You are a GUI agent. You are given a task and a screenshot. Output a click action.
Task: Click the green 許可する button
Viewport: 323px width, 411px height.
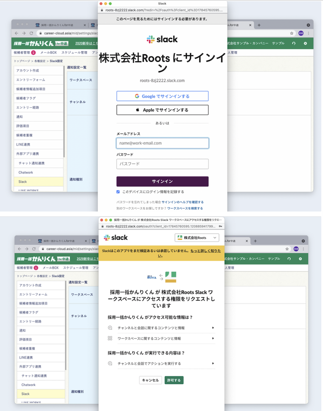[x=174, y=380]
